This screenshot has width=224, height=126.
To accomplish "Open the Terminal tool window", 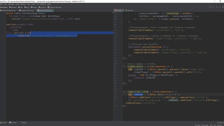I will [x=23, y=122].
